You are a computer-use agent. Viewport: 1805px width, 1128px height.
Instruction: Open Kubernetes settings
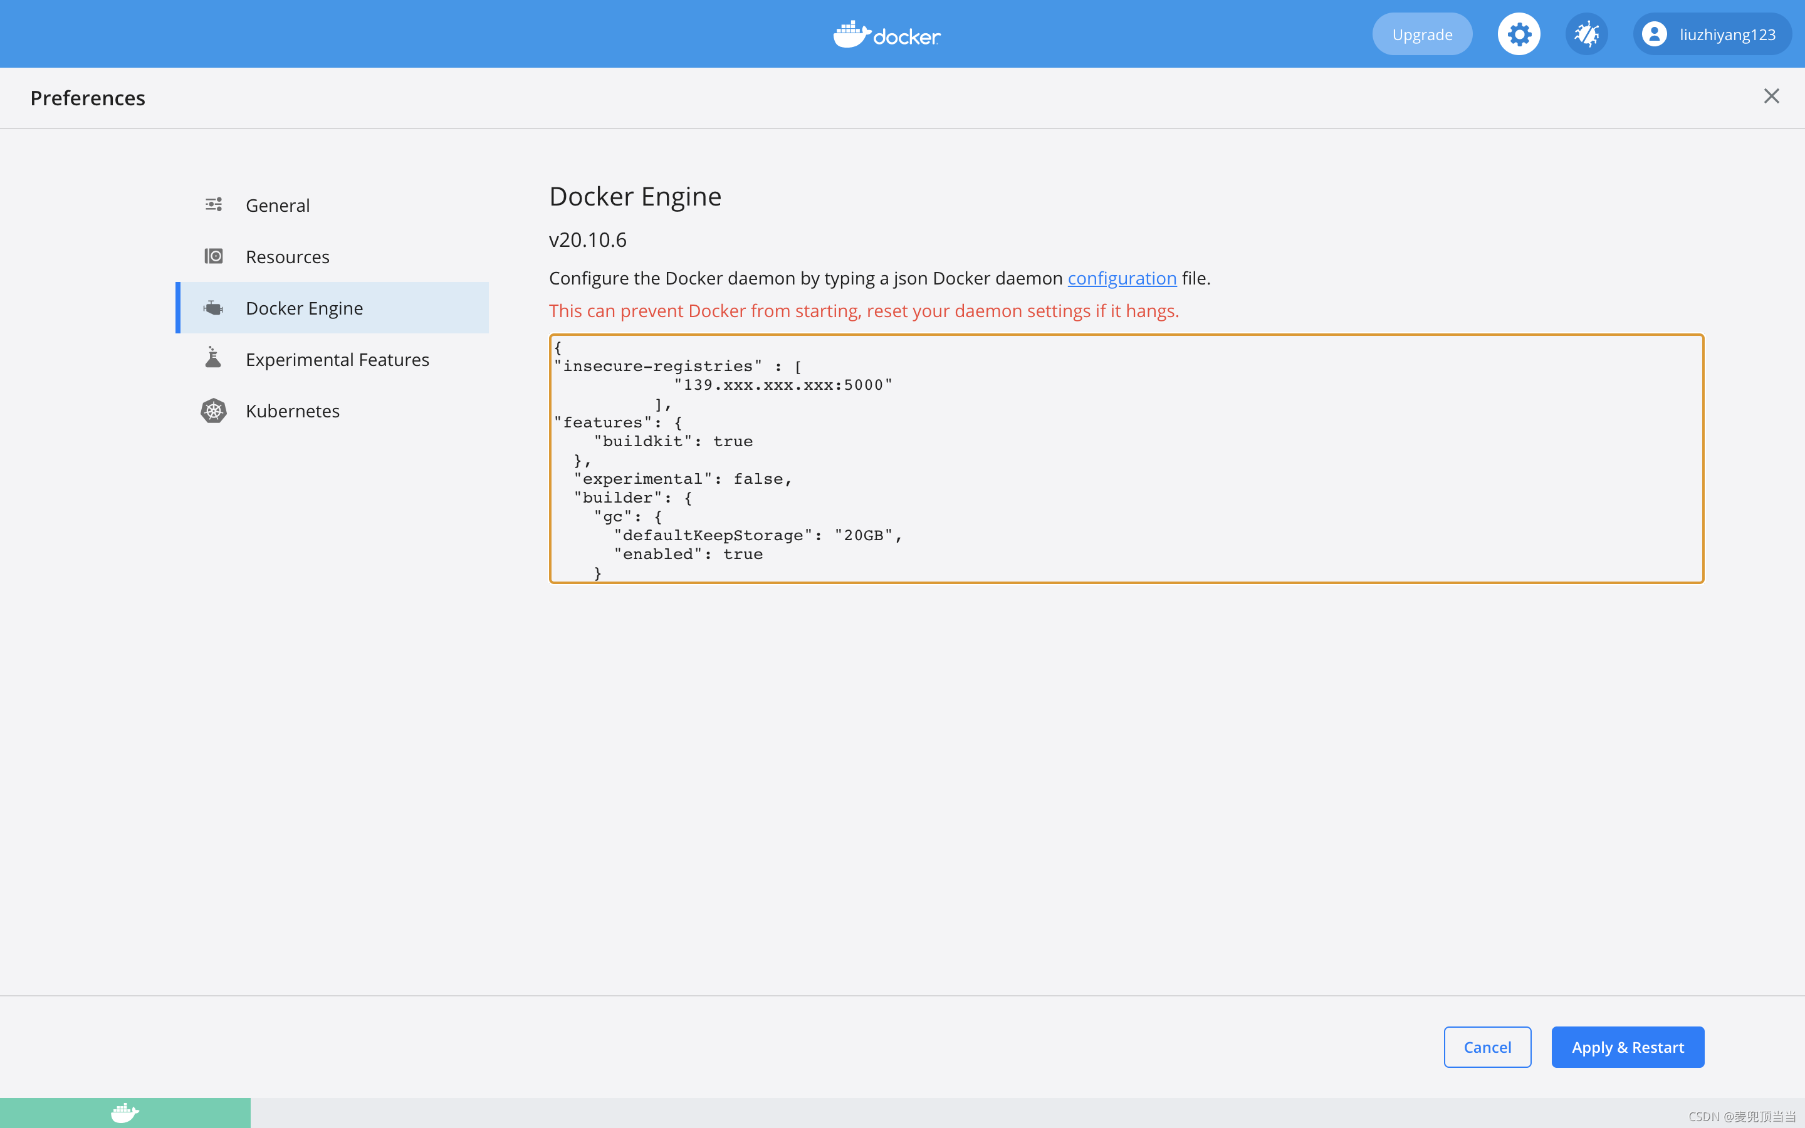(333, 411)
